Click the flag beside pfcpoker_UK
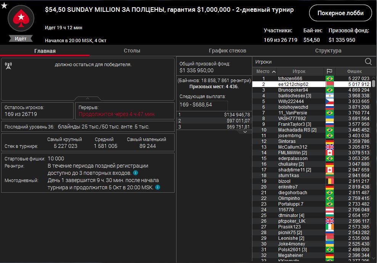377x263 pixels. (329, 221)
